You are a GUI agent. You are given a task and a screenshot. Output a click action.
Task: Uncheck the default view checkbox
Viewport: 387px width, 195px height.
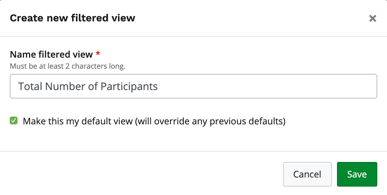pyautogui.click(x=14, y=121)
